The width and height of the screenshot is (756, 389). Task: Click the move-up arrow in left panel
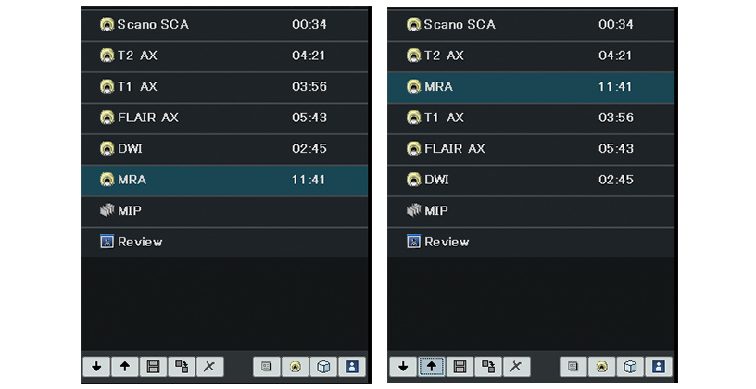[125, 367]
